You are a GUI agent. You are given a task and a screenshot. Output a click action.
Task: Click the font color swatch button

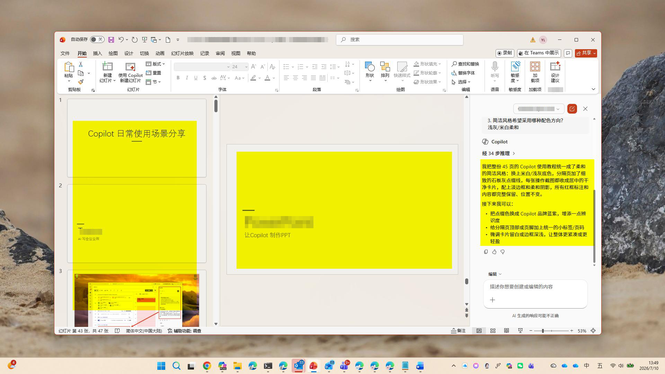pos(267,78)
